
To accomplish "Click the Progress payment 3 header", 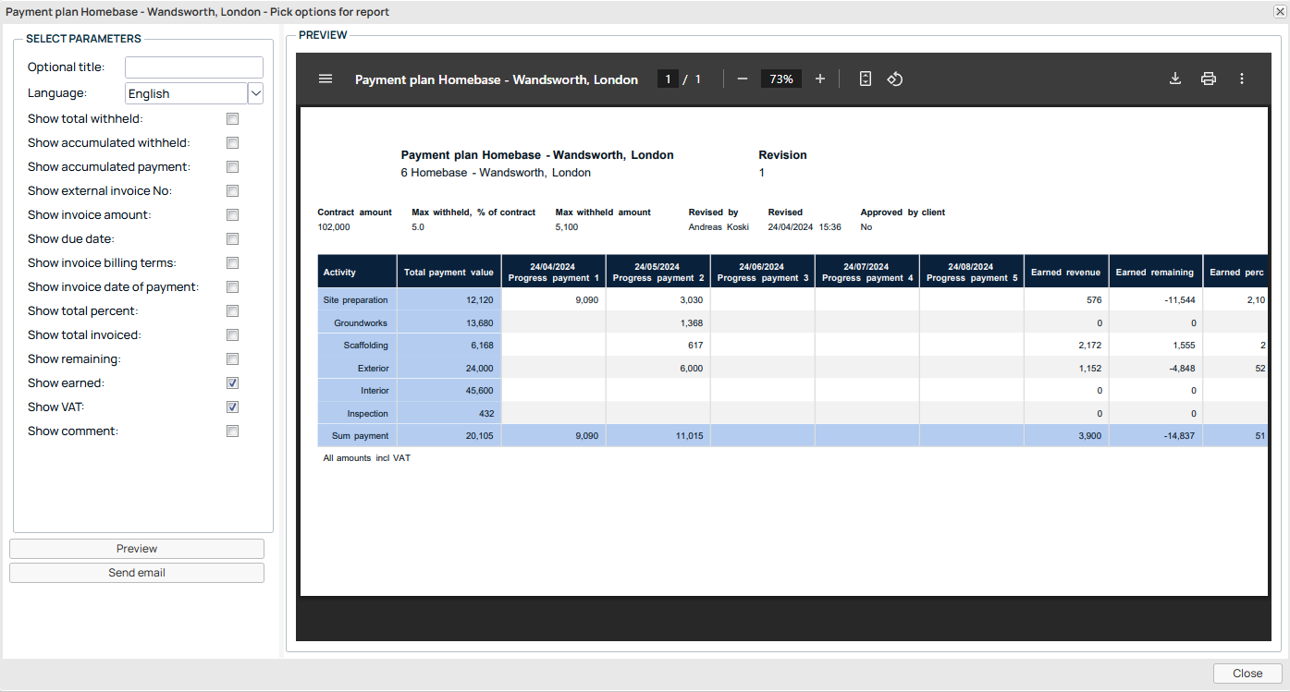I will click(763, 272).
